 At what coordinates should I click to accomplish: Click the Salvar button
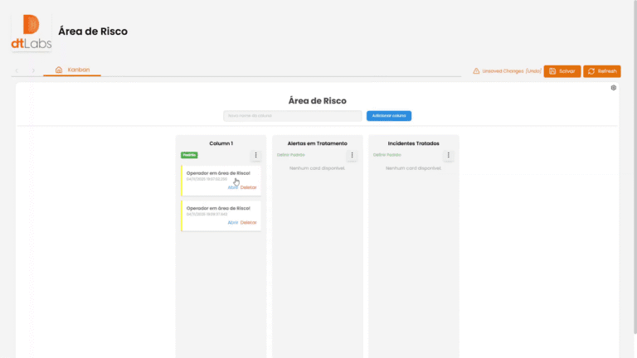click(562, 71)
